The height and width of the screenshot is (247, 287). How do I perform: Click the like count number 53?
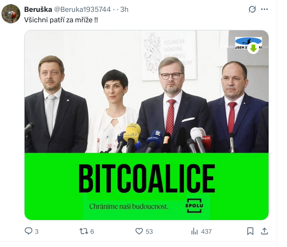point(149,231)
